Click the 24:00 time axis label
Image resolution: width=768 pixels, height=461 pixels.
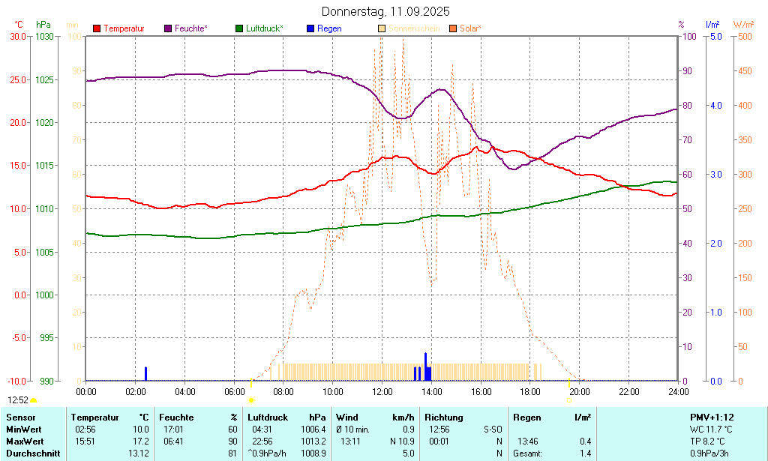678,391
